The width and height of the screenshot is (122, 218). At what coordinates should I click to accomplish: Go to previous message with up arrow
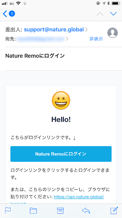point(100,14)
